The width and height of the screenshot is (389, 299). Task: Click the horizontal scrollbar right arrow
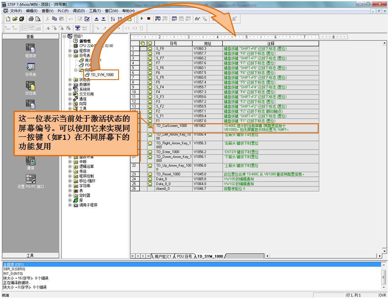[x=380, y=256]
